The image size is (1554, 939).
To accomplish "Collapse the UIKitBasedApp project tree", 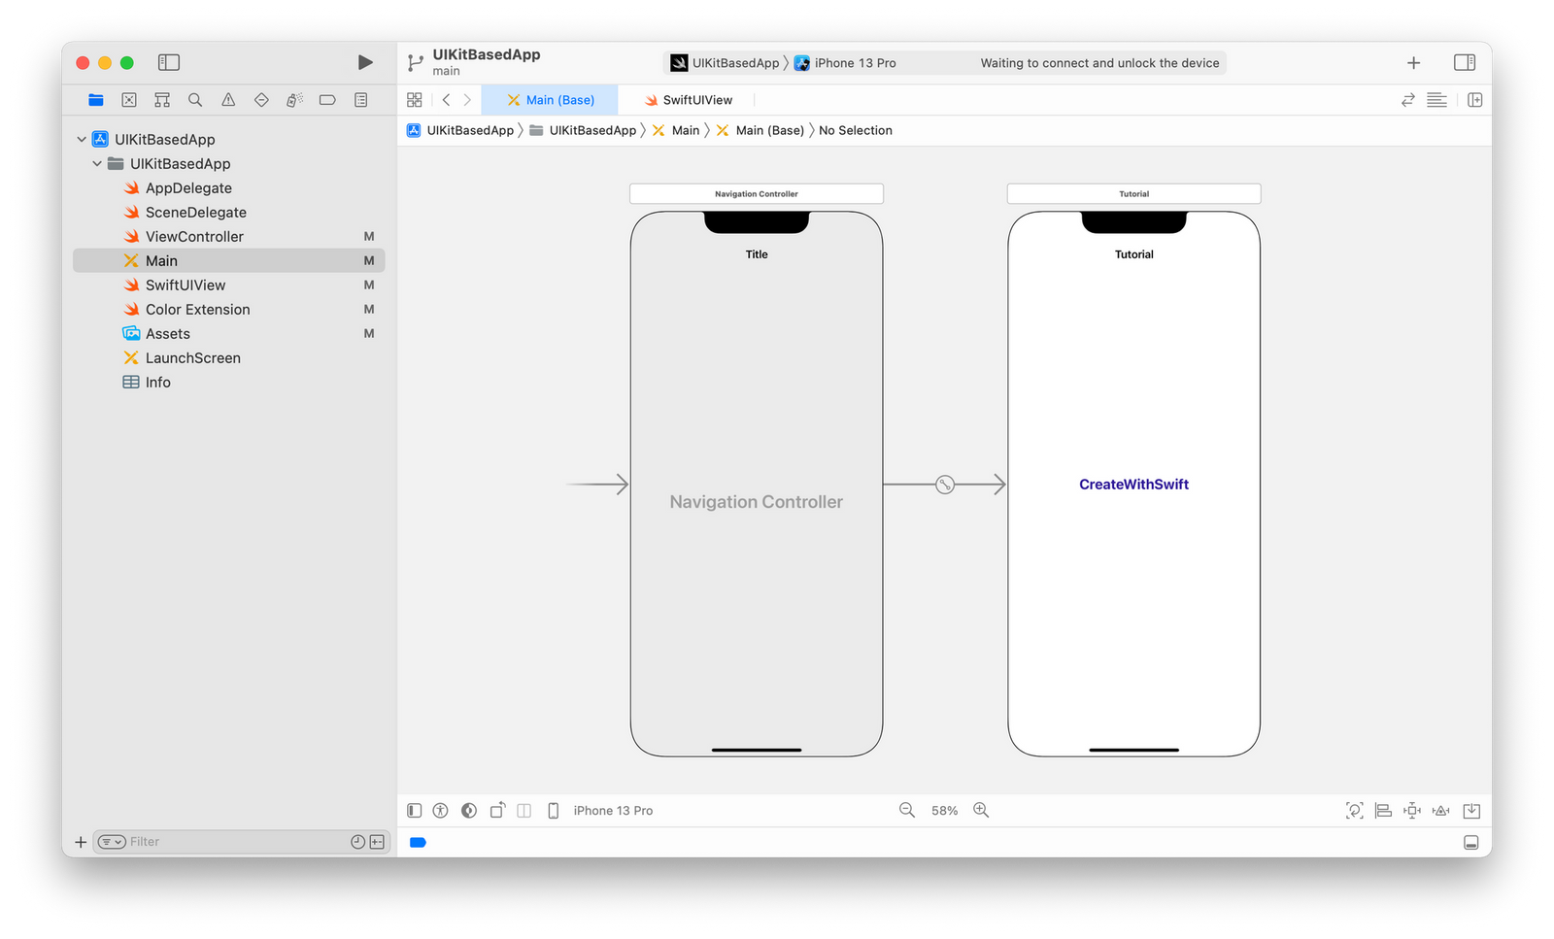I will click(82, 139).
